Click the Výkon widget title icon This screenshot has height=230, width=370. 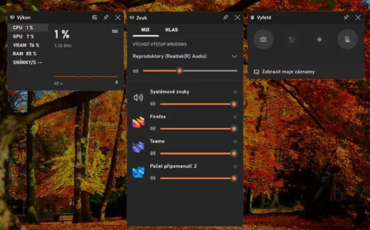coord(13,18)
